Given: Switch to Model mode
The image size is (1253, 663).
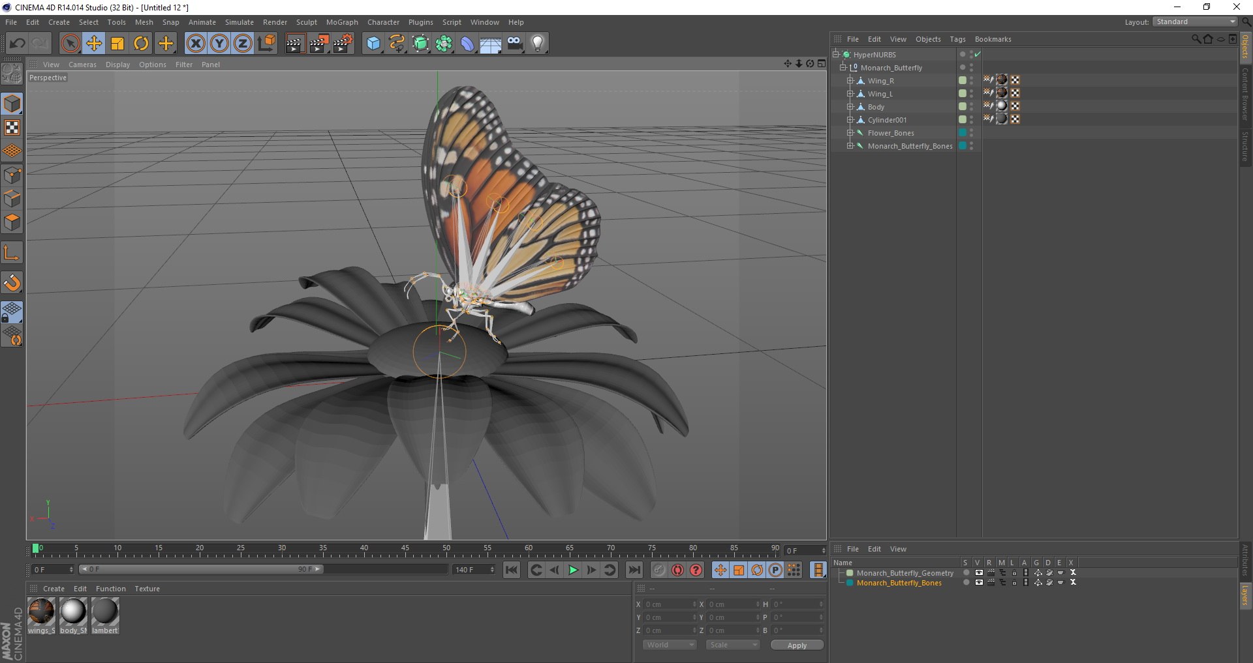Looking at the screenshot, I should click(x=12, y=104).
